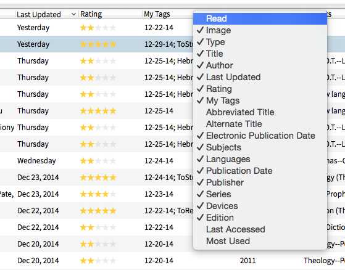The image size is (345, 270).
Task: Sort by the Rating column header
Action: pos(91,14)
